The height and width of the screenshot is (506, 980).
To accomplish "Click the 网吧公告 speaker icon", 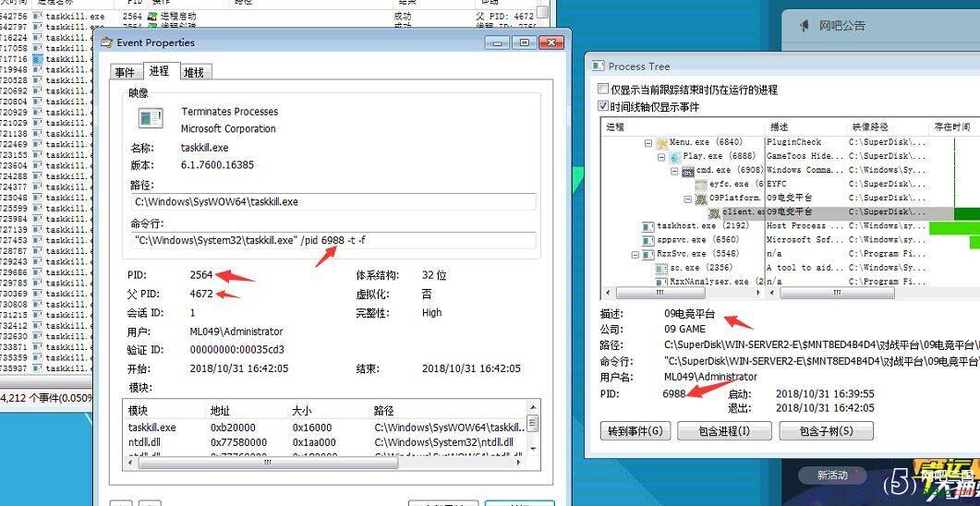I will coord(805,26).
